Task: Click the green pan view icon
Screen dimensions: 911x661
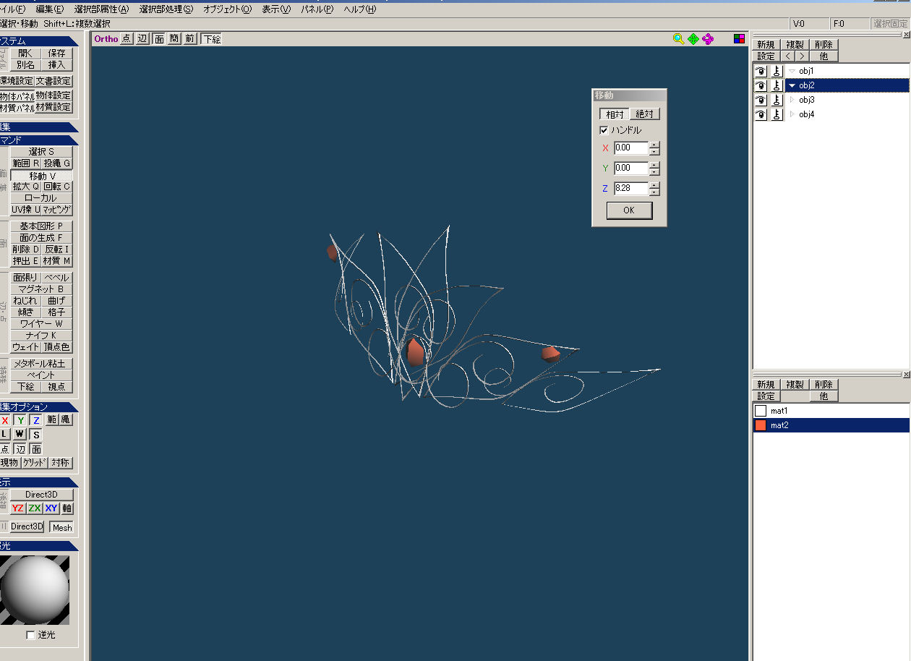Action: [693, 39]
